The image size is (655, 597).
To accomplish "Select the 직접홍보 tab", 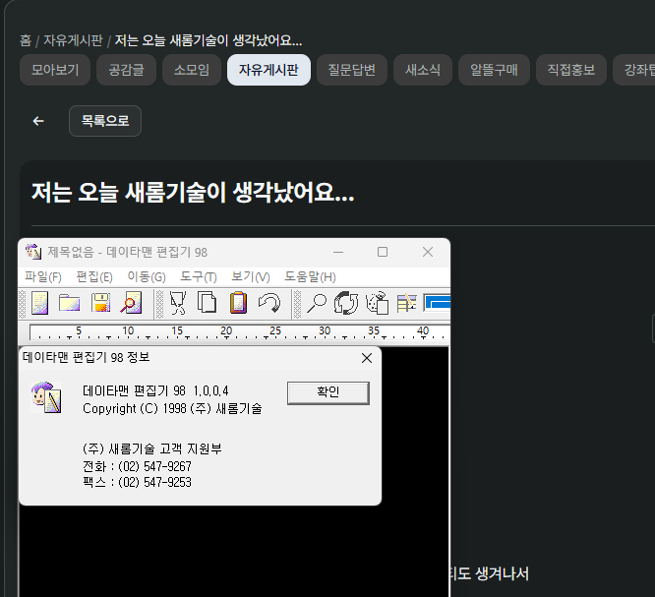I will pyautogui.click(x=571, y=70).
